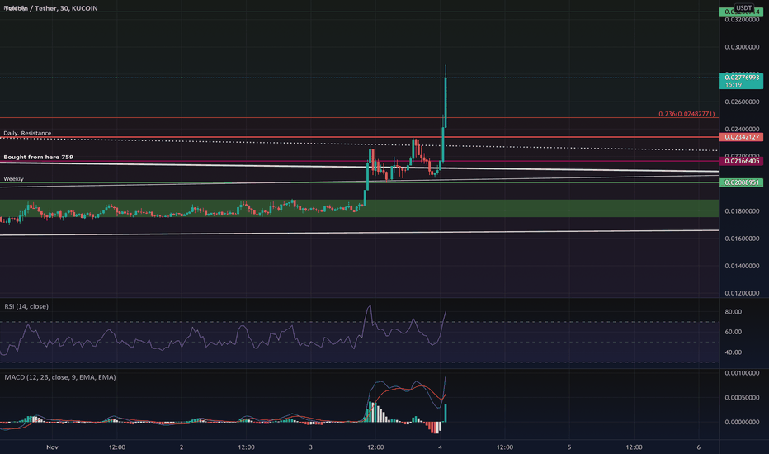
Task: Click the red price tag 0.02342127
Action: point(742,137)
